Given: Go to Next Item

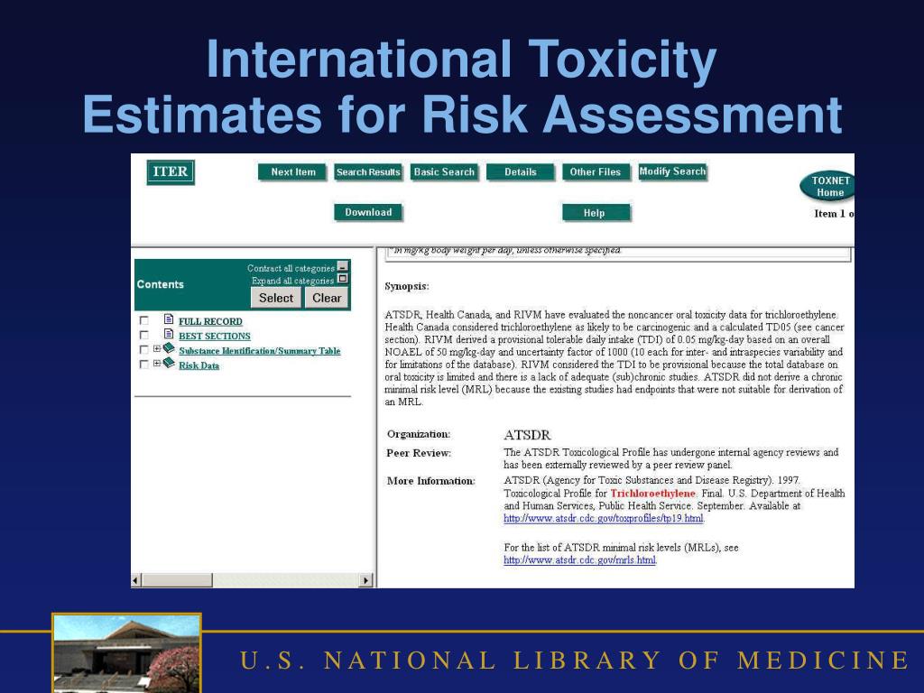Looking at the screenshot, I should (x=293, y=172).
